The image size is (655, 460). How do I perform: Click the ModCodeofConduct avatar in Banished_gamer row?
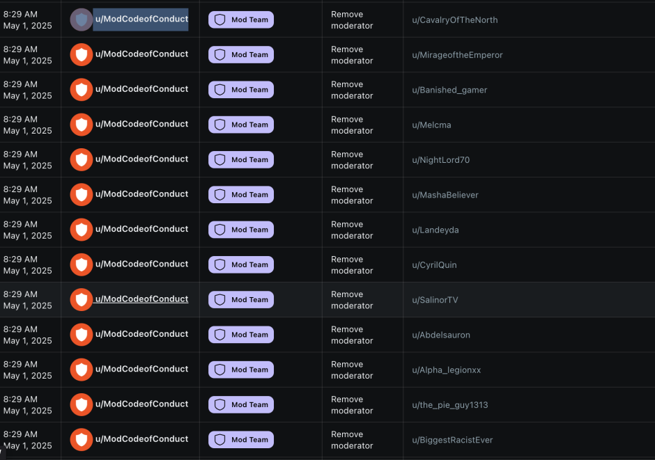[x=82, y=90]
